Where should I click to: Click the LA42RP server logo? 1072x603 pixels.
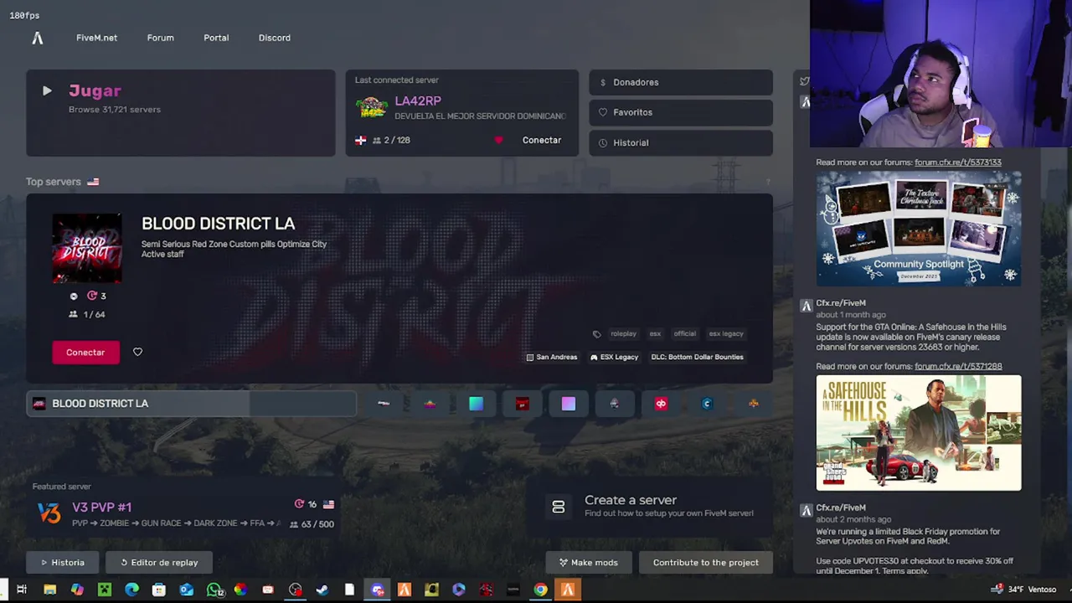click(371, 107)
